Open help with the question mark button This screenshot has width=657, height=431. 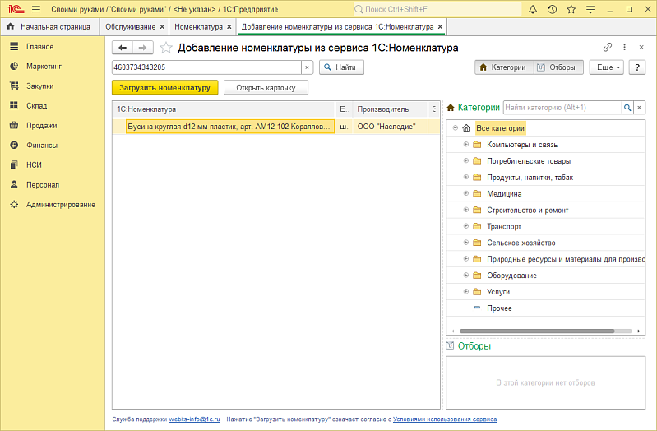tap(636, 67)
